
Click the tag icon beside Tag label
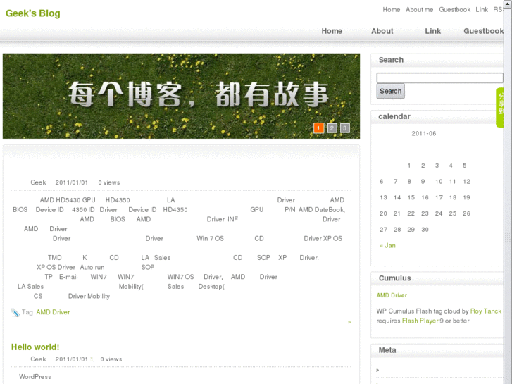click(15, 312)
